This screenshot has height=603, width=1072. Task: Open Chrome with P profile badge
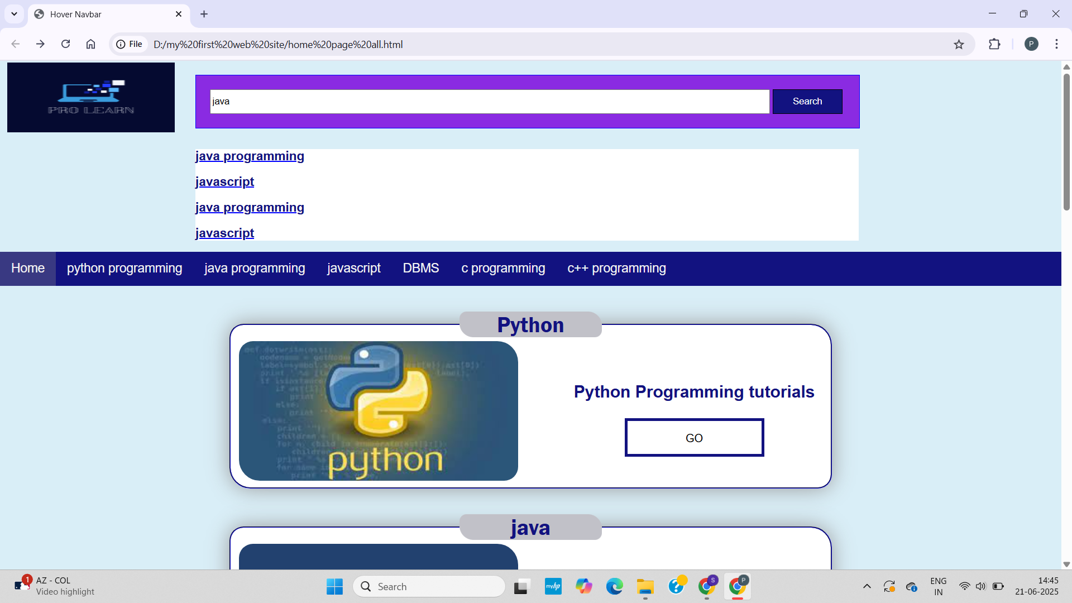[x=738, y=586]
